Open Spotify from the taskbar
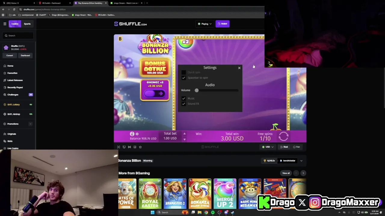 (213, 212)
